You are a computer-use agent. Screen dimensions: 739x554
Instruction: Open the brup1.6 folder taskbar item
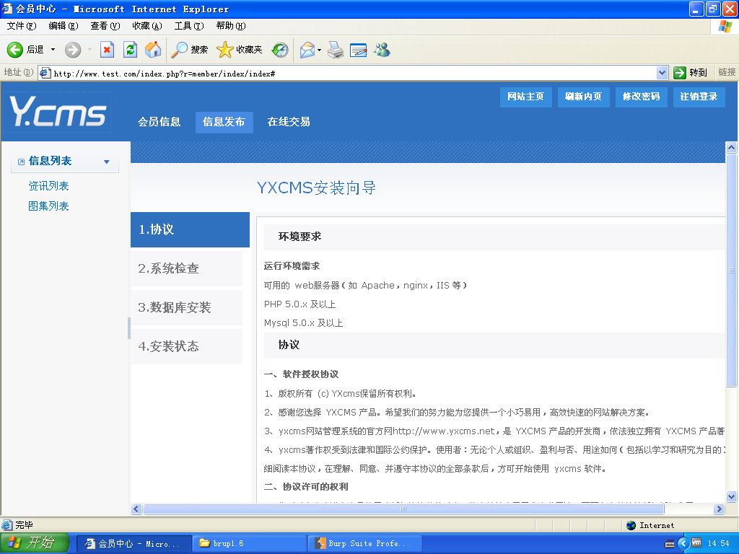click(x=250, y=544)
